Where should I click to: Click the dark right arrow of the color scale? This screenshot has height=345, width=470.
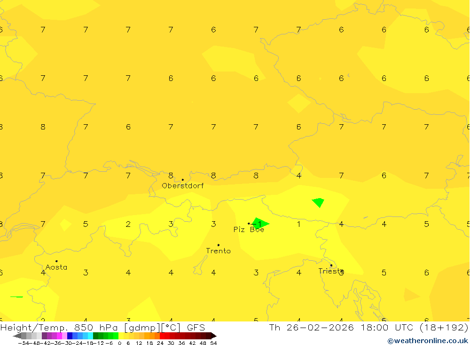(213, 336)
